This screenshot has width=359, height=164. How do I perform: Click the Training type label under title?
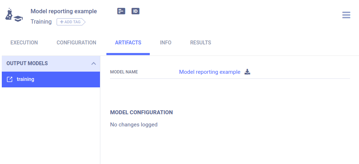[x=41, y=22]
